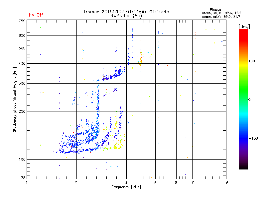The image size is (266, 199).
Task: Click the colorbar '0' tick label
Action: pyautogui.click(x=249, y=100)
